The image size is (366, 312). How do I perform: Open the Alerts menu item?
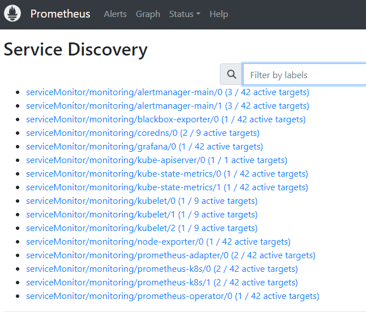point(115,14)
